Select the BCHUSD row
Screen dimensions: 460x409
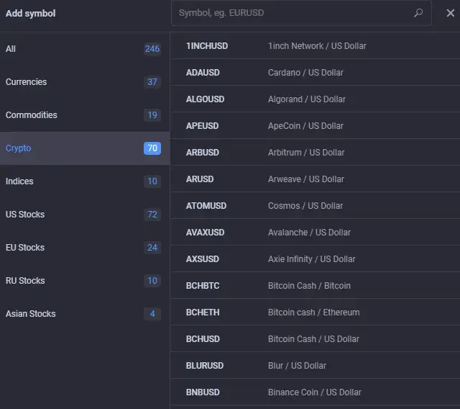pos(315,339)
